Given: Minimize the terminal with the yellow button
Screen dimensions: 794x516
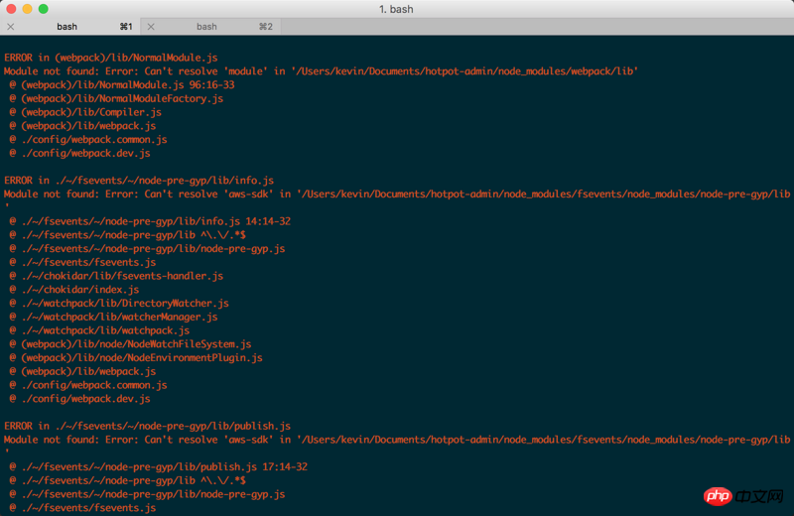Looking at the screenshot, I should (27, 9).
